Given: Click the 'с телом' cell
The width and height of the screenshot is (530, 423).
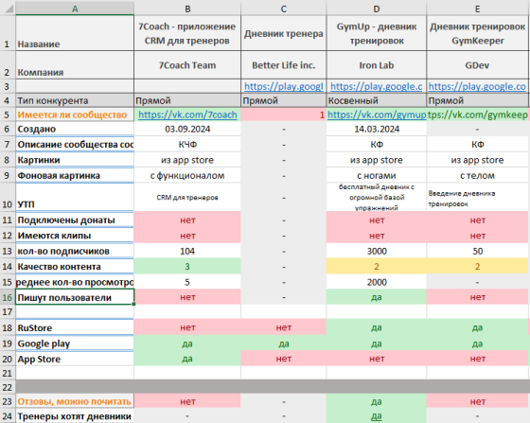Looking at the screenshot, I should (478, 176).
